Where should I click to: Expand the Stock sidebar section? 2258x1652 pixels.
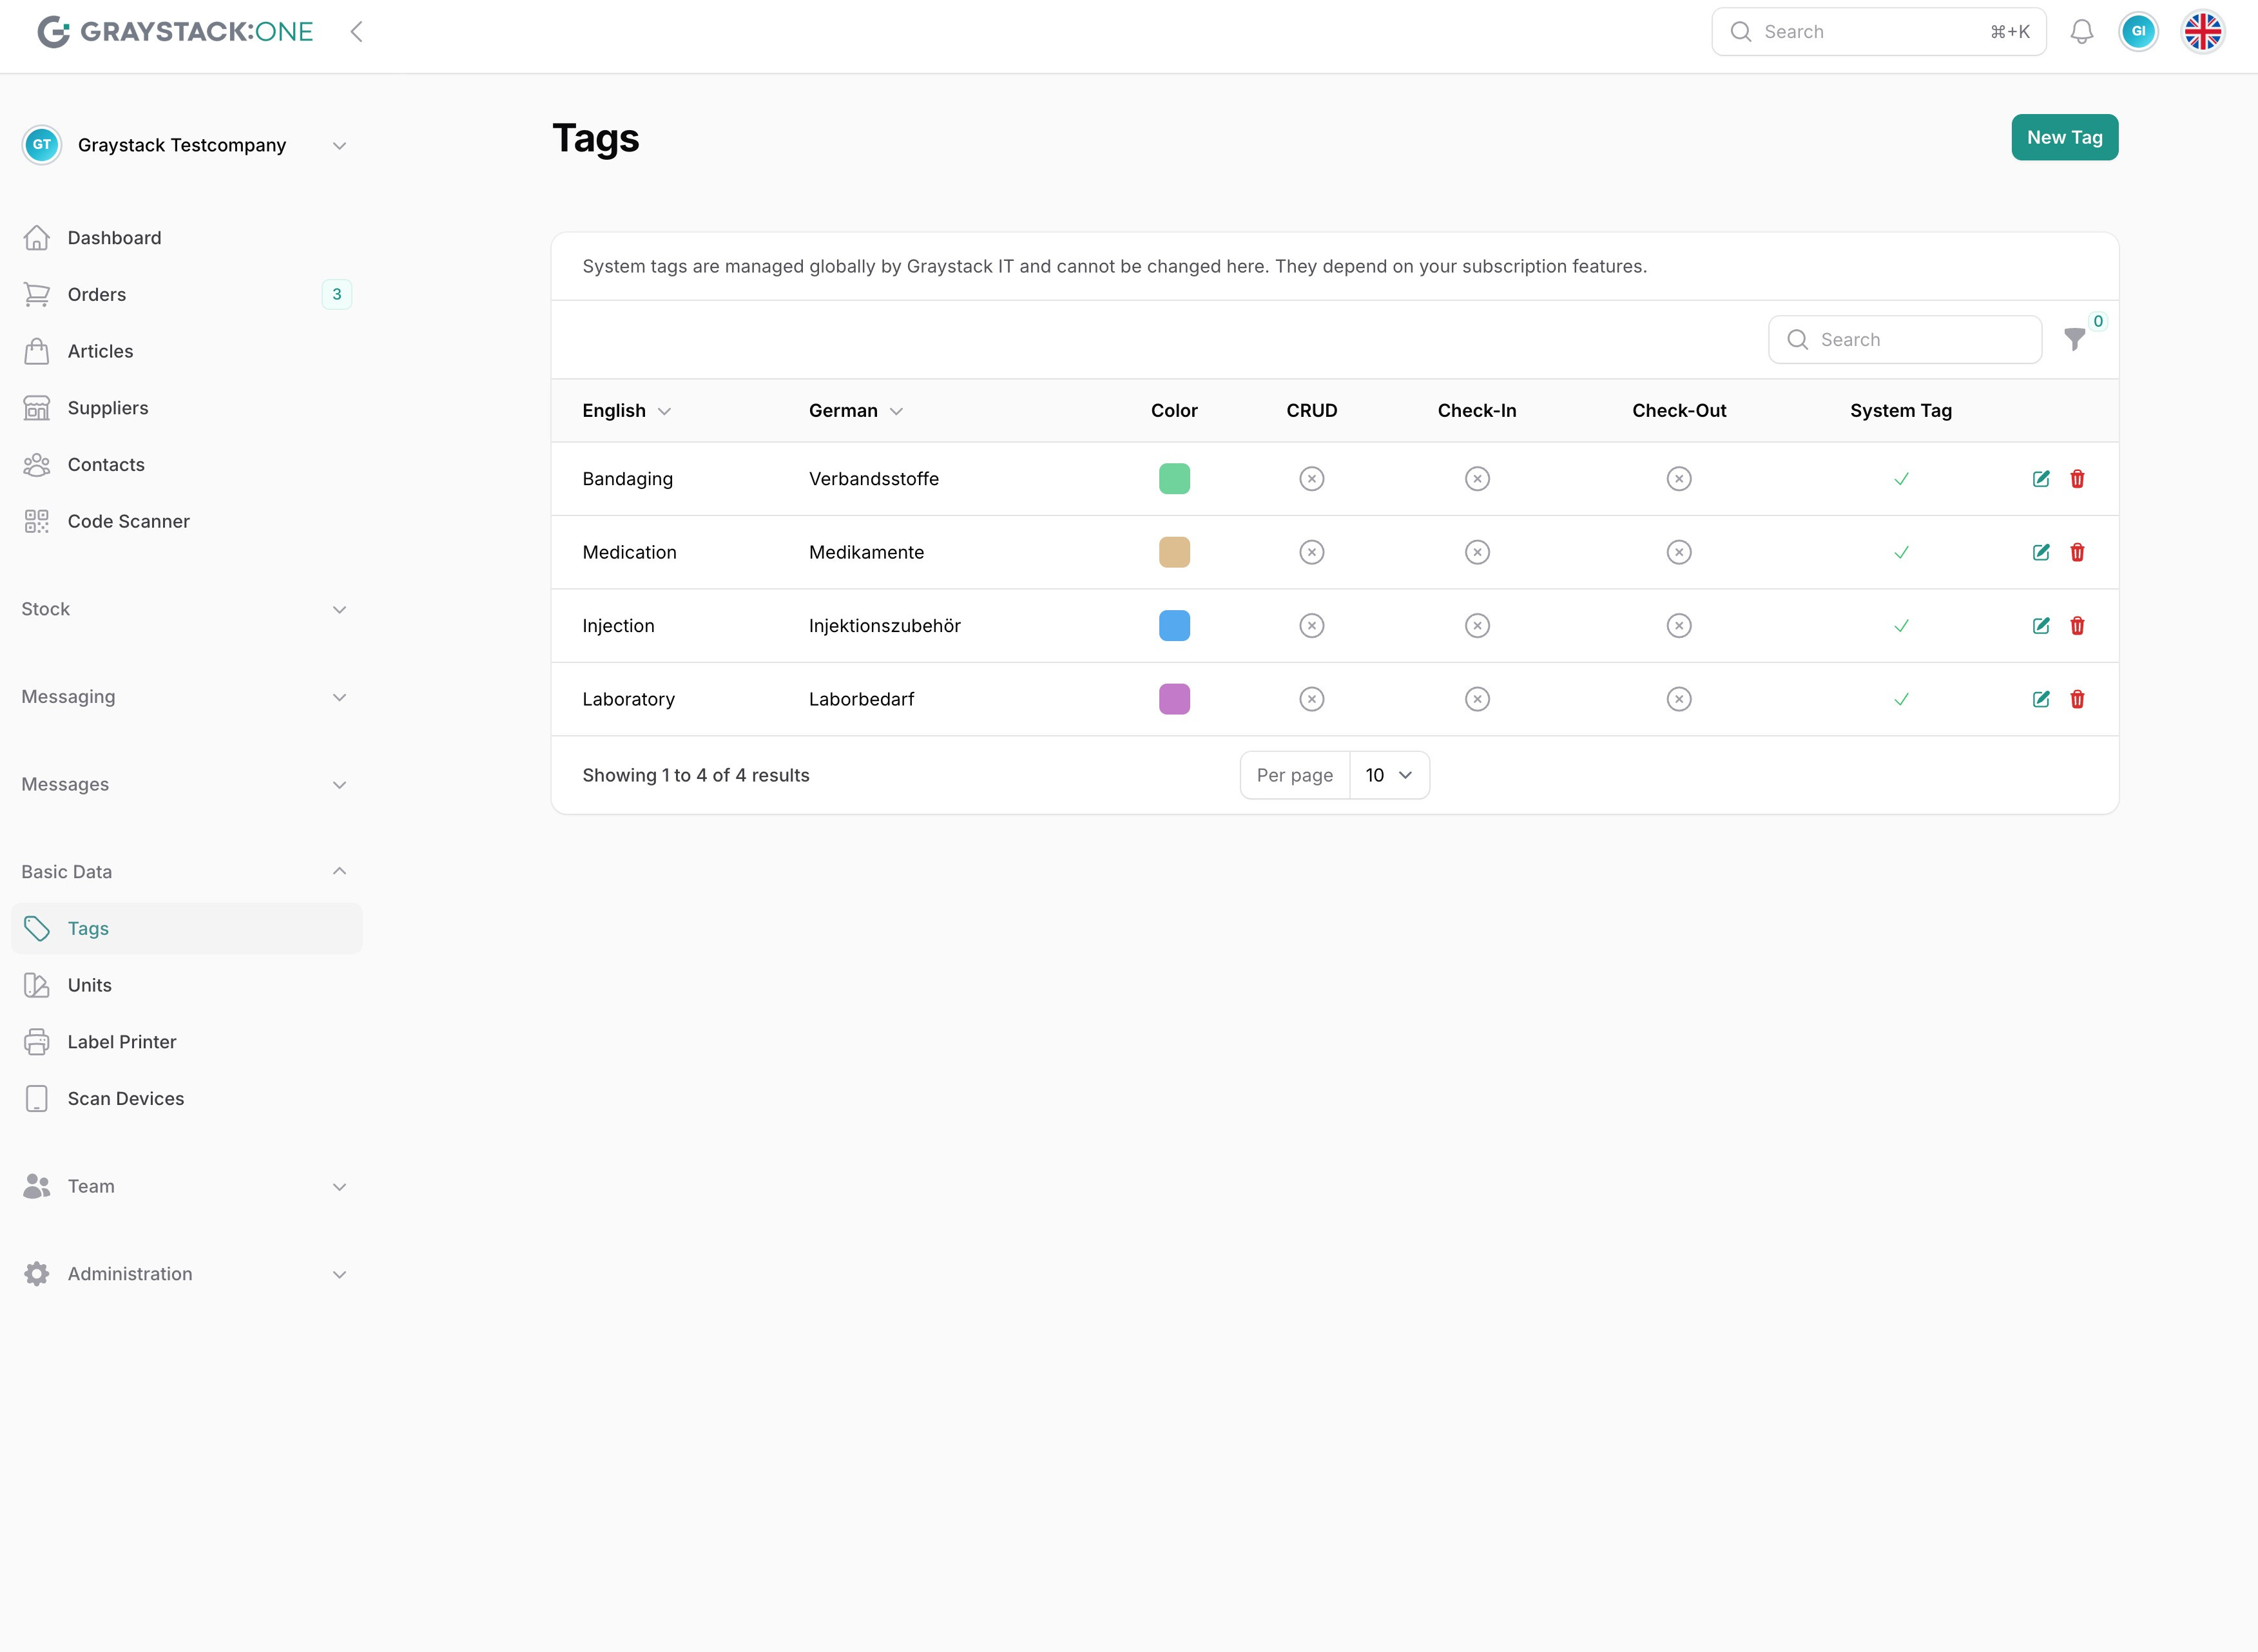point(185,609)
